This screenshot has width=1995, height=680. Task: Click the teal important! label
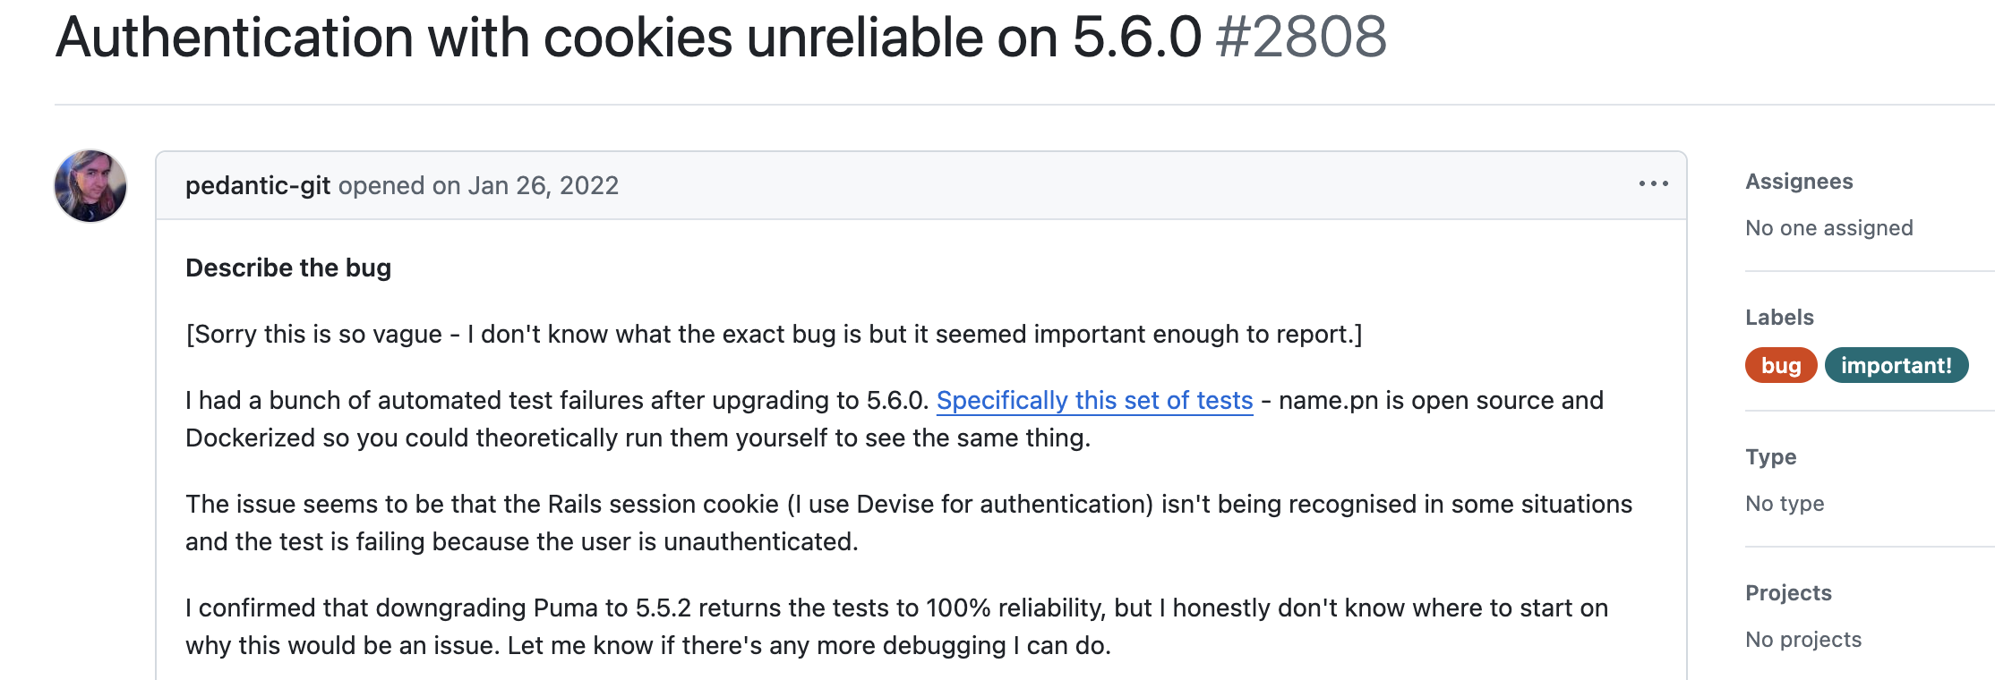click(x=1896, y=365)
